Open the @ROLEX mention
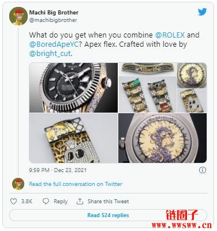This screenshot has width=217, height=231. pos(170,35)
